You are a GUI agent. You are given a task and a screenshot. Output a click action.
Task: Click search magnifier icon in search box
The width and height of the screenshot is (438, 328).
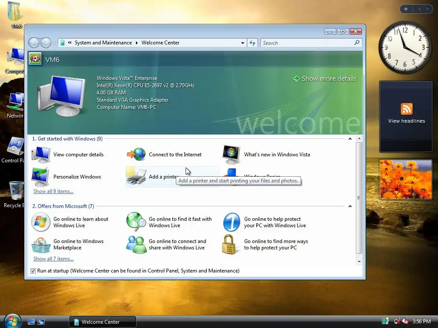point(357,43)
